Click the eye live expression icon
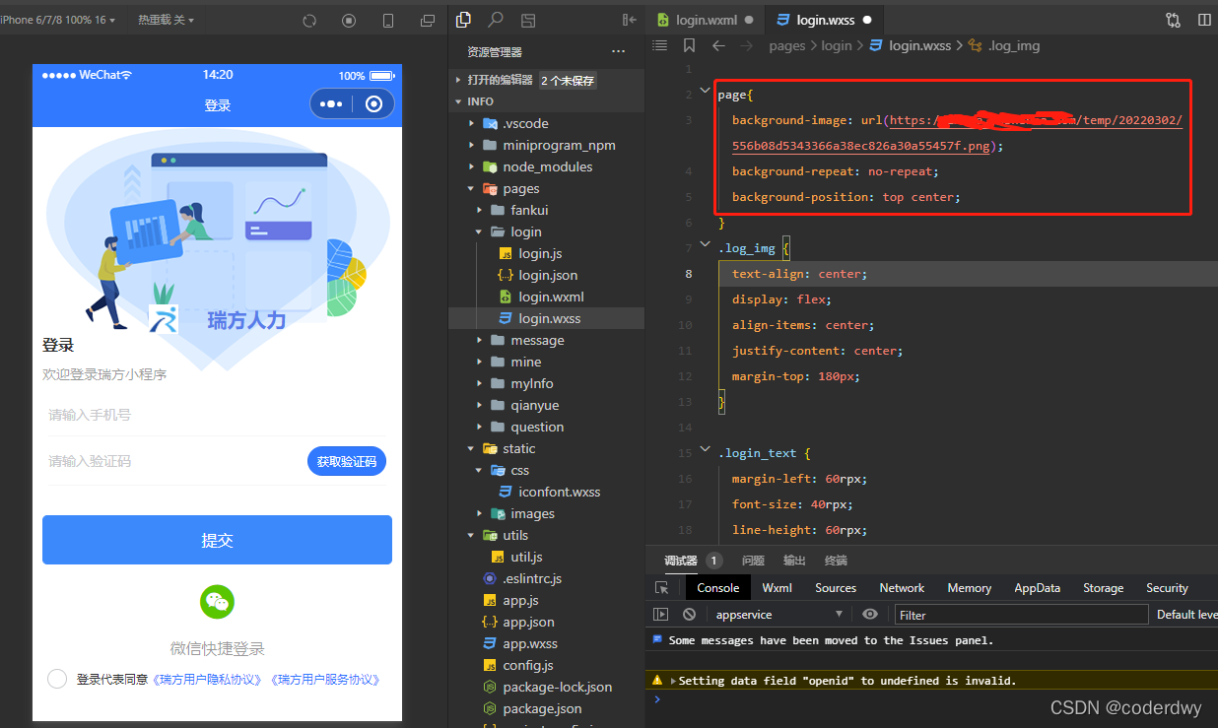 click(870, 614)
